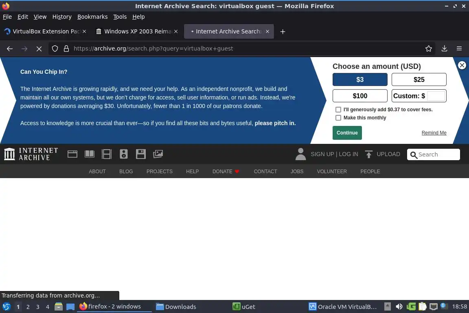Open the Software floppy disk icon
Image resolution: width=469 pixels, height=313 pixels.
click(x=140, y=154)
